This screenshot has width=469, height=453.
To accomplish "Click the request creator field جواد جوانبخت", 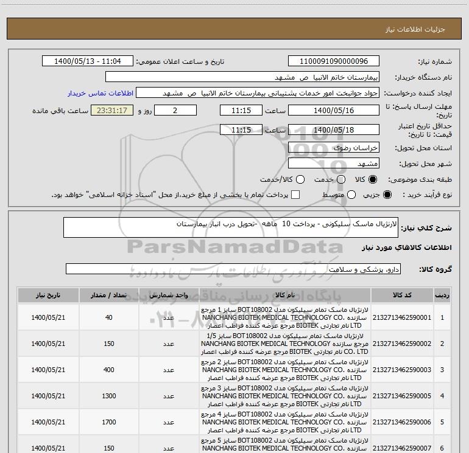I will (258, 93).
